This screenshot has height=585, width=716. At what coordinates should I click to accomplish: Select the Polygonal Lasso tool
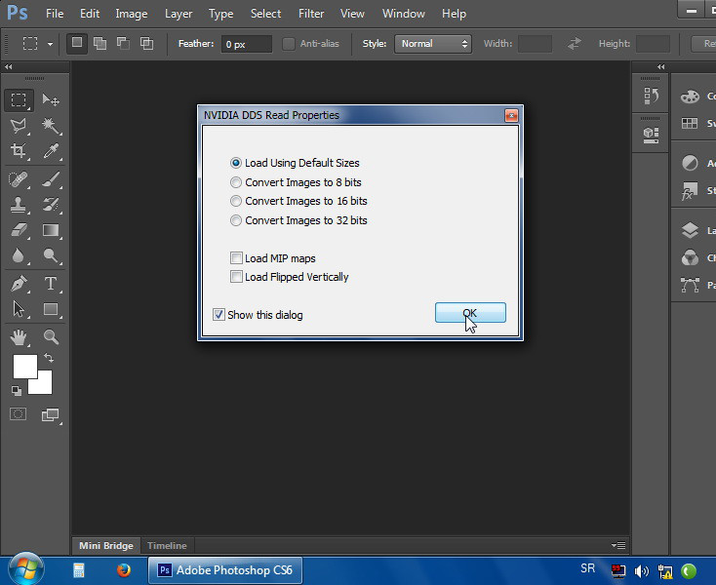click(x=19, y=126)
